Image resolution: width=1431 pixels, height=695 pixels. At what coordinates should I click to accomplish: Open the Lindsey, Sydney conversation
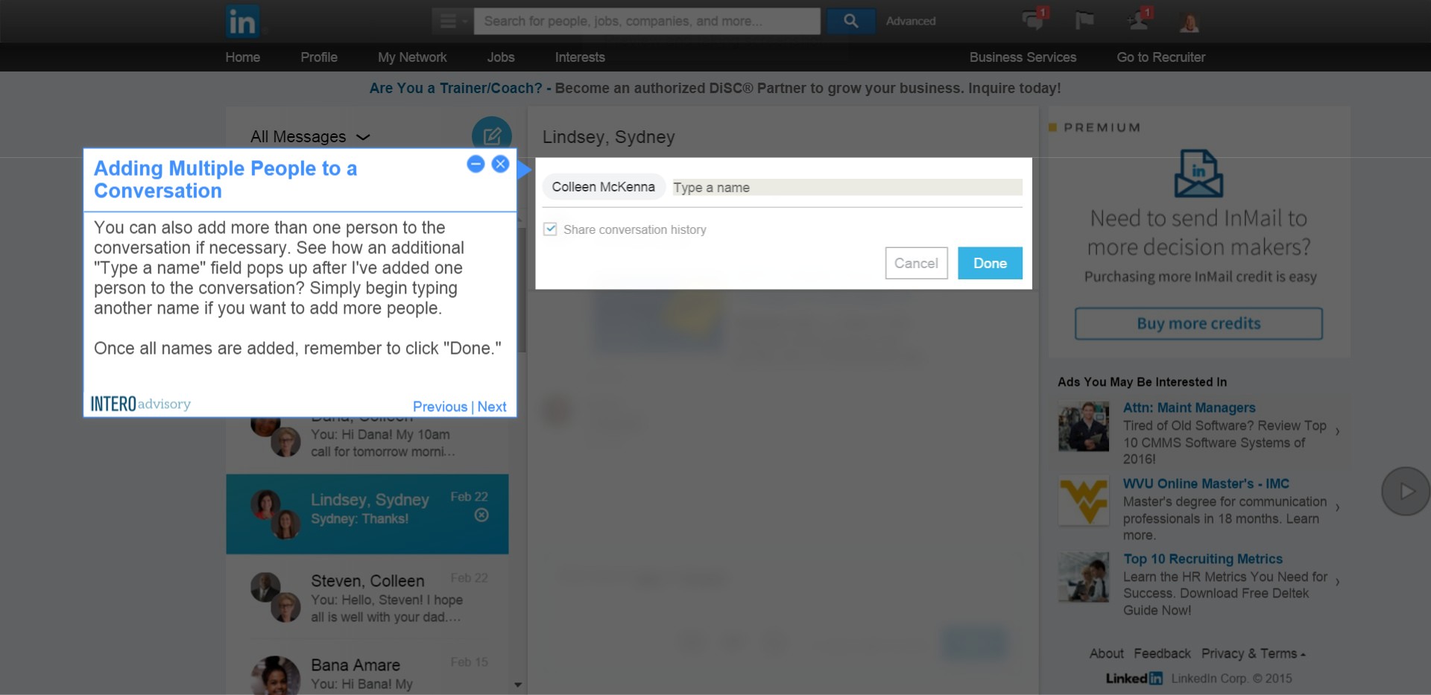[x=367, y=514]
